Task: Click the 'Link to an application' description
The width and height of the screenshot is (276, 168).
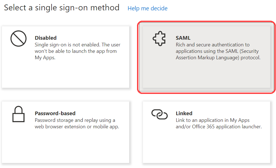Action: 212,120
